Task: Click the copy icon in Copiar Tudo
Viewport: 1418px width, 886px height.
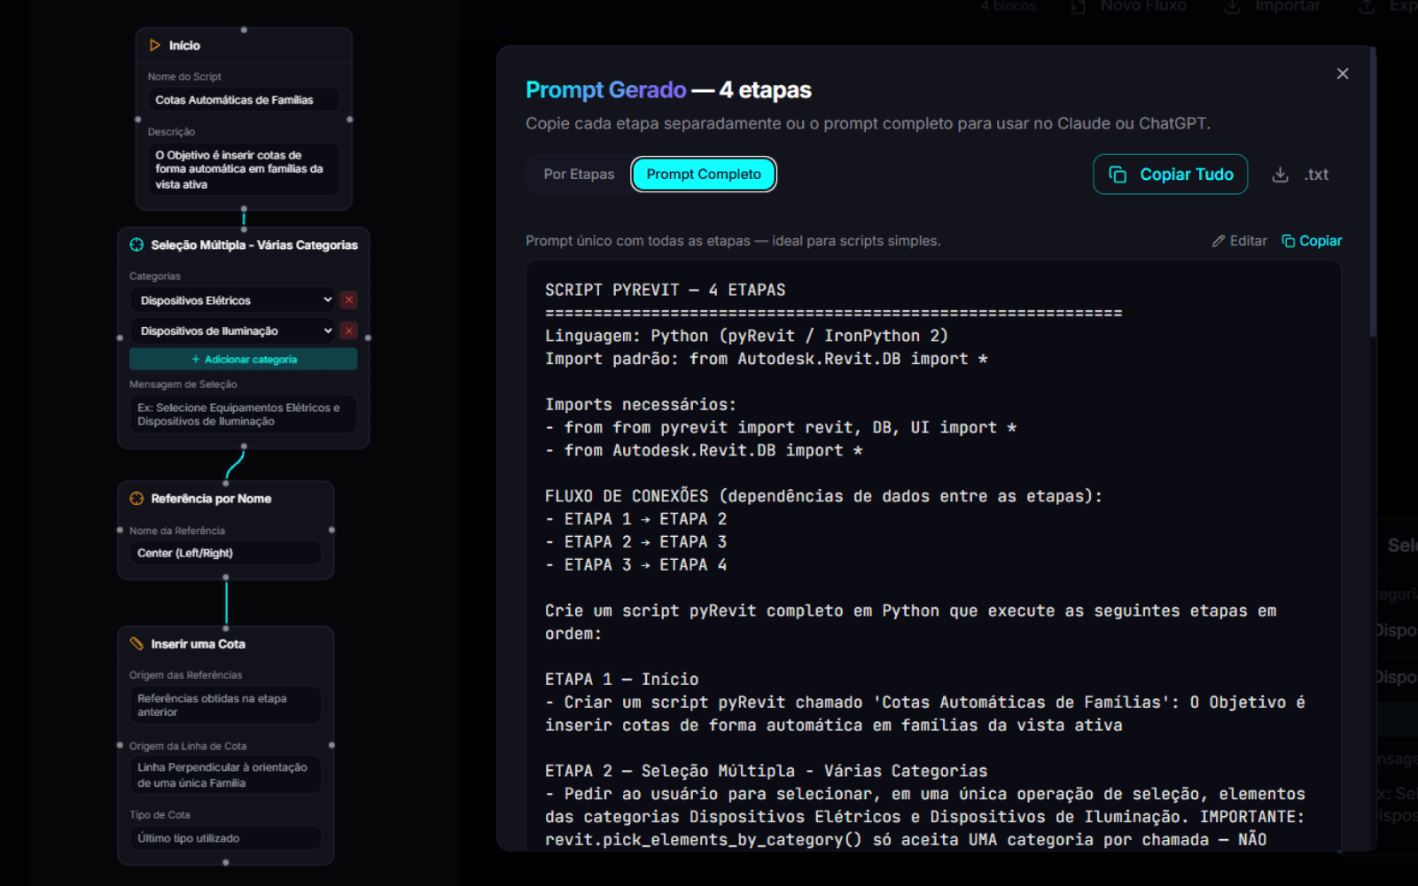Action: 1118,175
